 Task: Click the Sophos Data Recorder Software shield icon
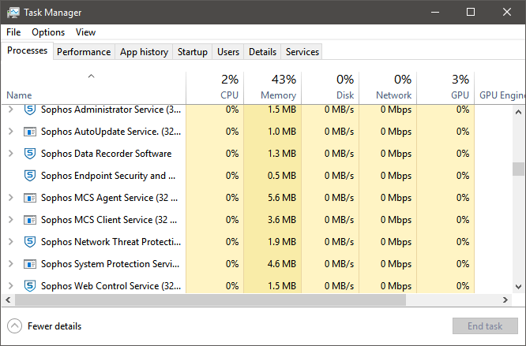click(x=30, y=154)
